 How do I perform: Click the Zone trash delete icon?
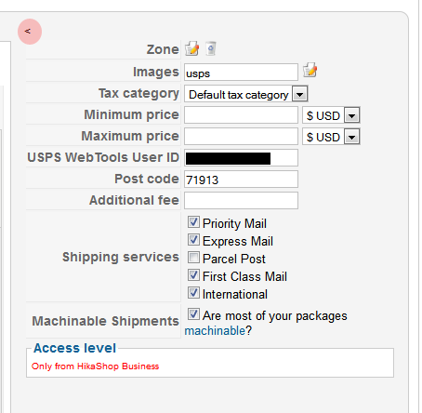coord(211,48)
